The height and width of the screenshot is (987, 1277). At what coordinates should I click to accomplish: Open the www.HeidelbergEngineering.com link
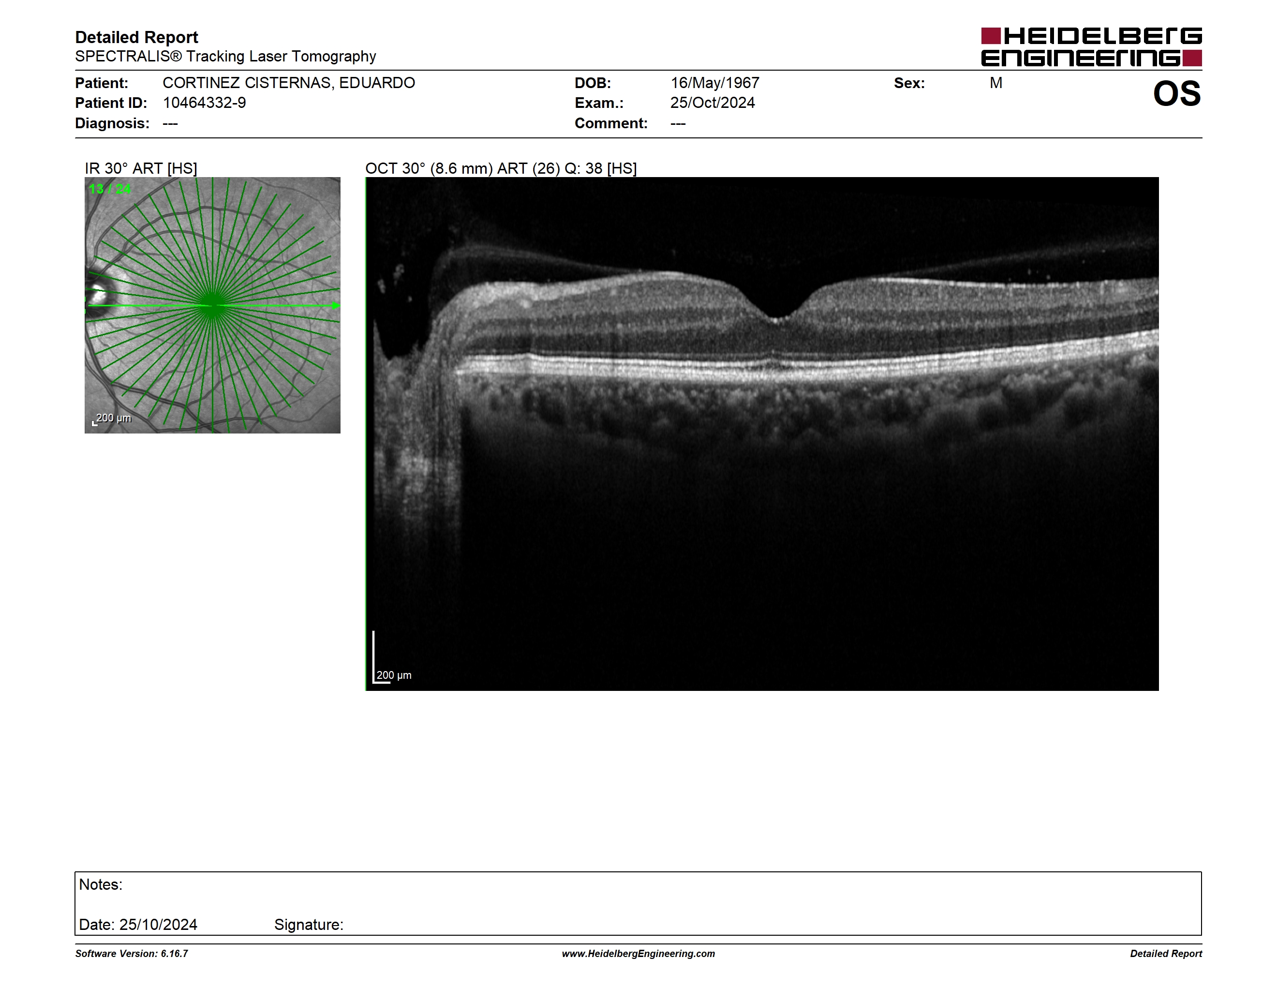[638, 954]
